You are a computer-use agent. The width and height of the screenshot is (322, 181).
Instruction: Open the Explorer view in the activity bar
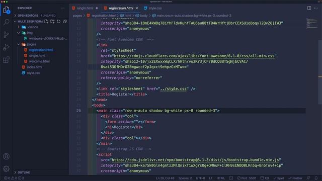[x=7, y=10]
